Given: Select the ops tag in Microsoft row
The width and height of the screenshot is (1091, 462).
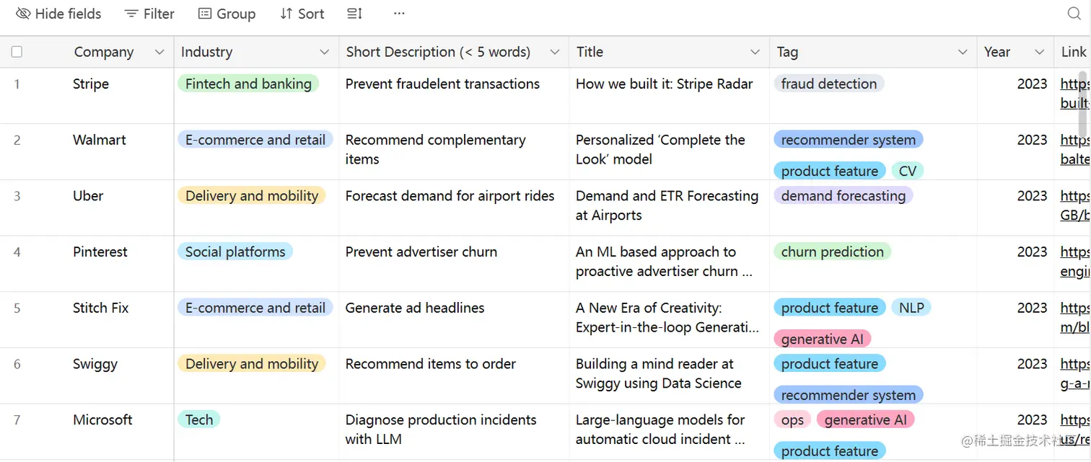Looking at the screenshot, I should 792,419.
